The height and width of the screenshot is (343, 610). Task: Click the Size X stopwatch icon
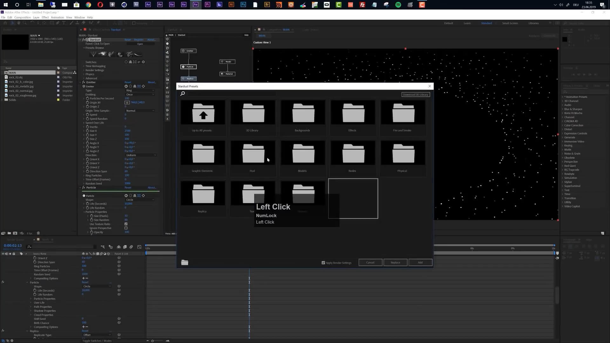click(x=87, y=131)
